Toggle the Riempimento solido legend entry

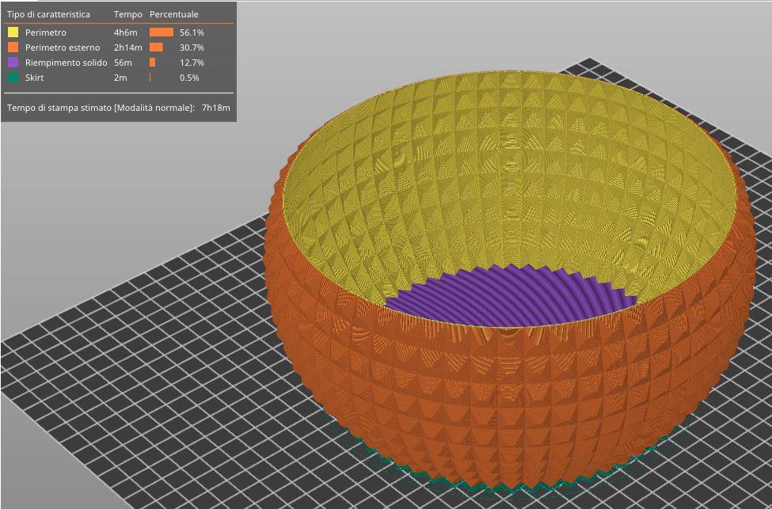coord(66,63)
